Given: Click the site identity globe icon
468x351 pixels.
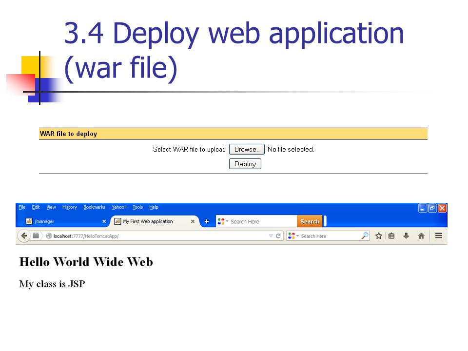Looking at the screenshot, I should pos(49,236).
